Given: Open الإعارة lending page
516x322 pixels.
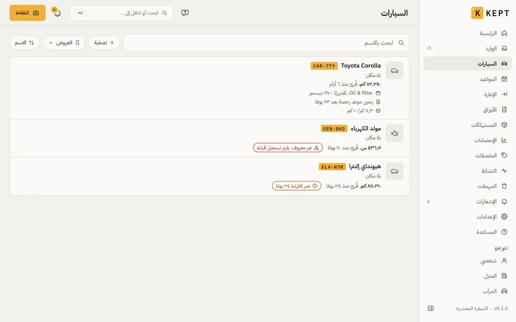Looking at the screenshot, I should pyautogui.click(x=468, y=94).
